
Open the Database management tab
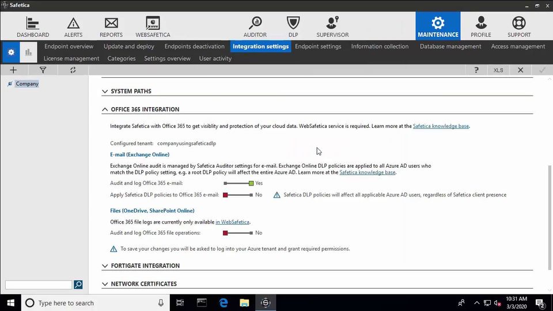click(x=450, y=46)
